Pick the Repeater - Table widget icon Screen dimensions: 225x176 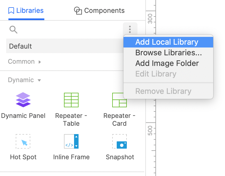tap(71, 100)
